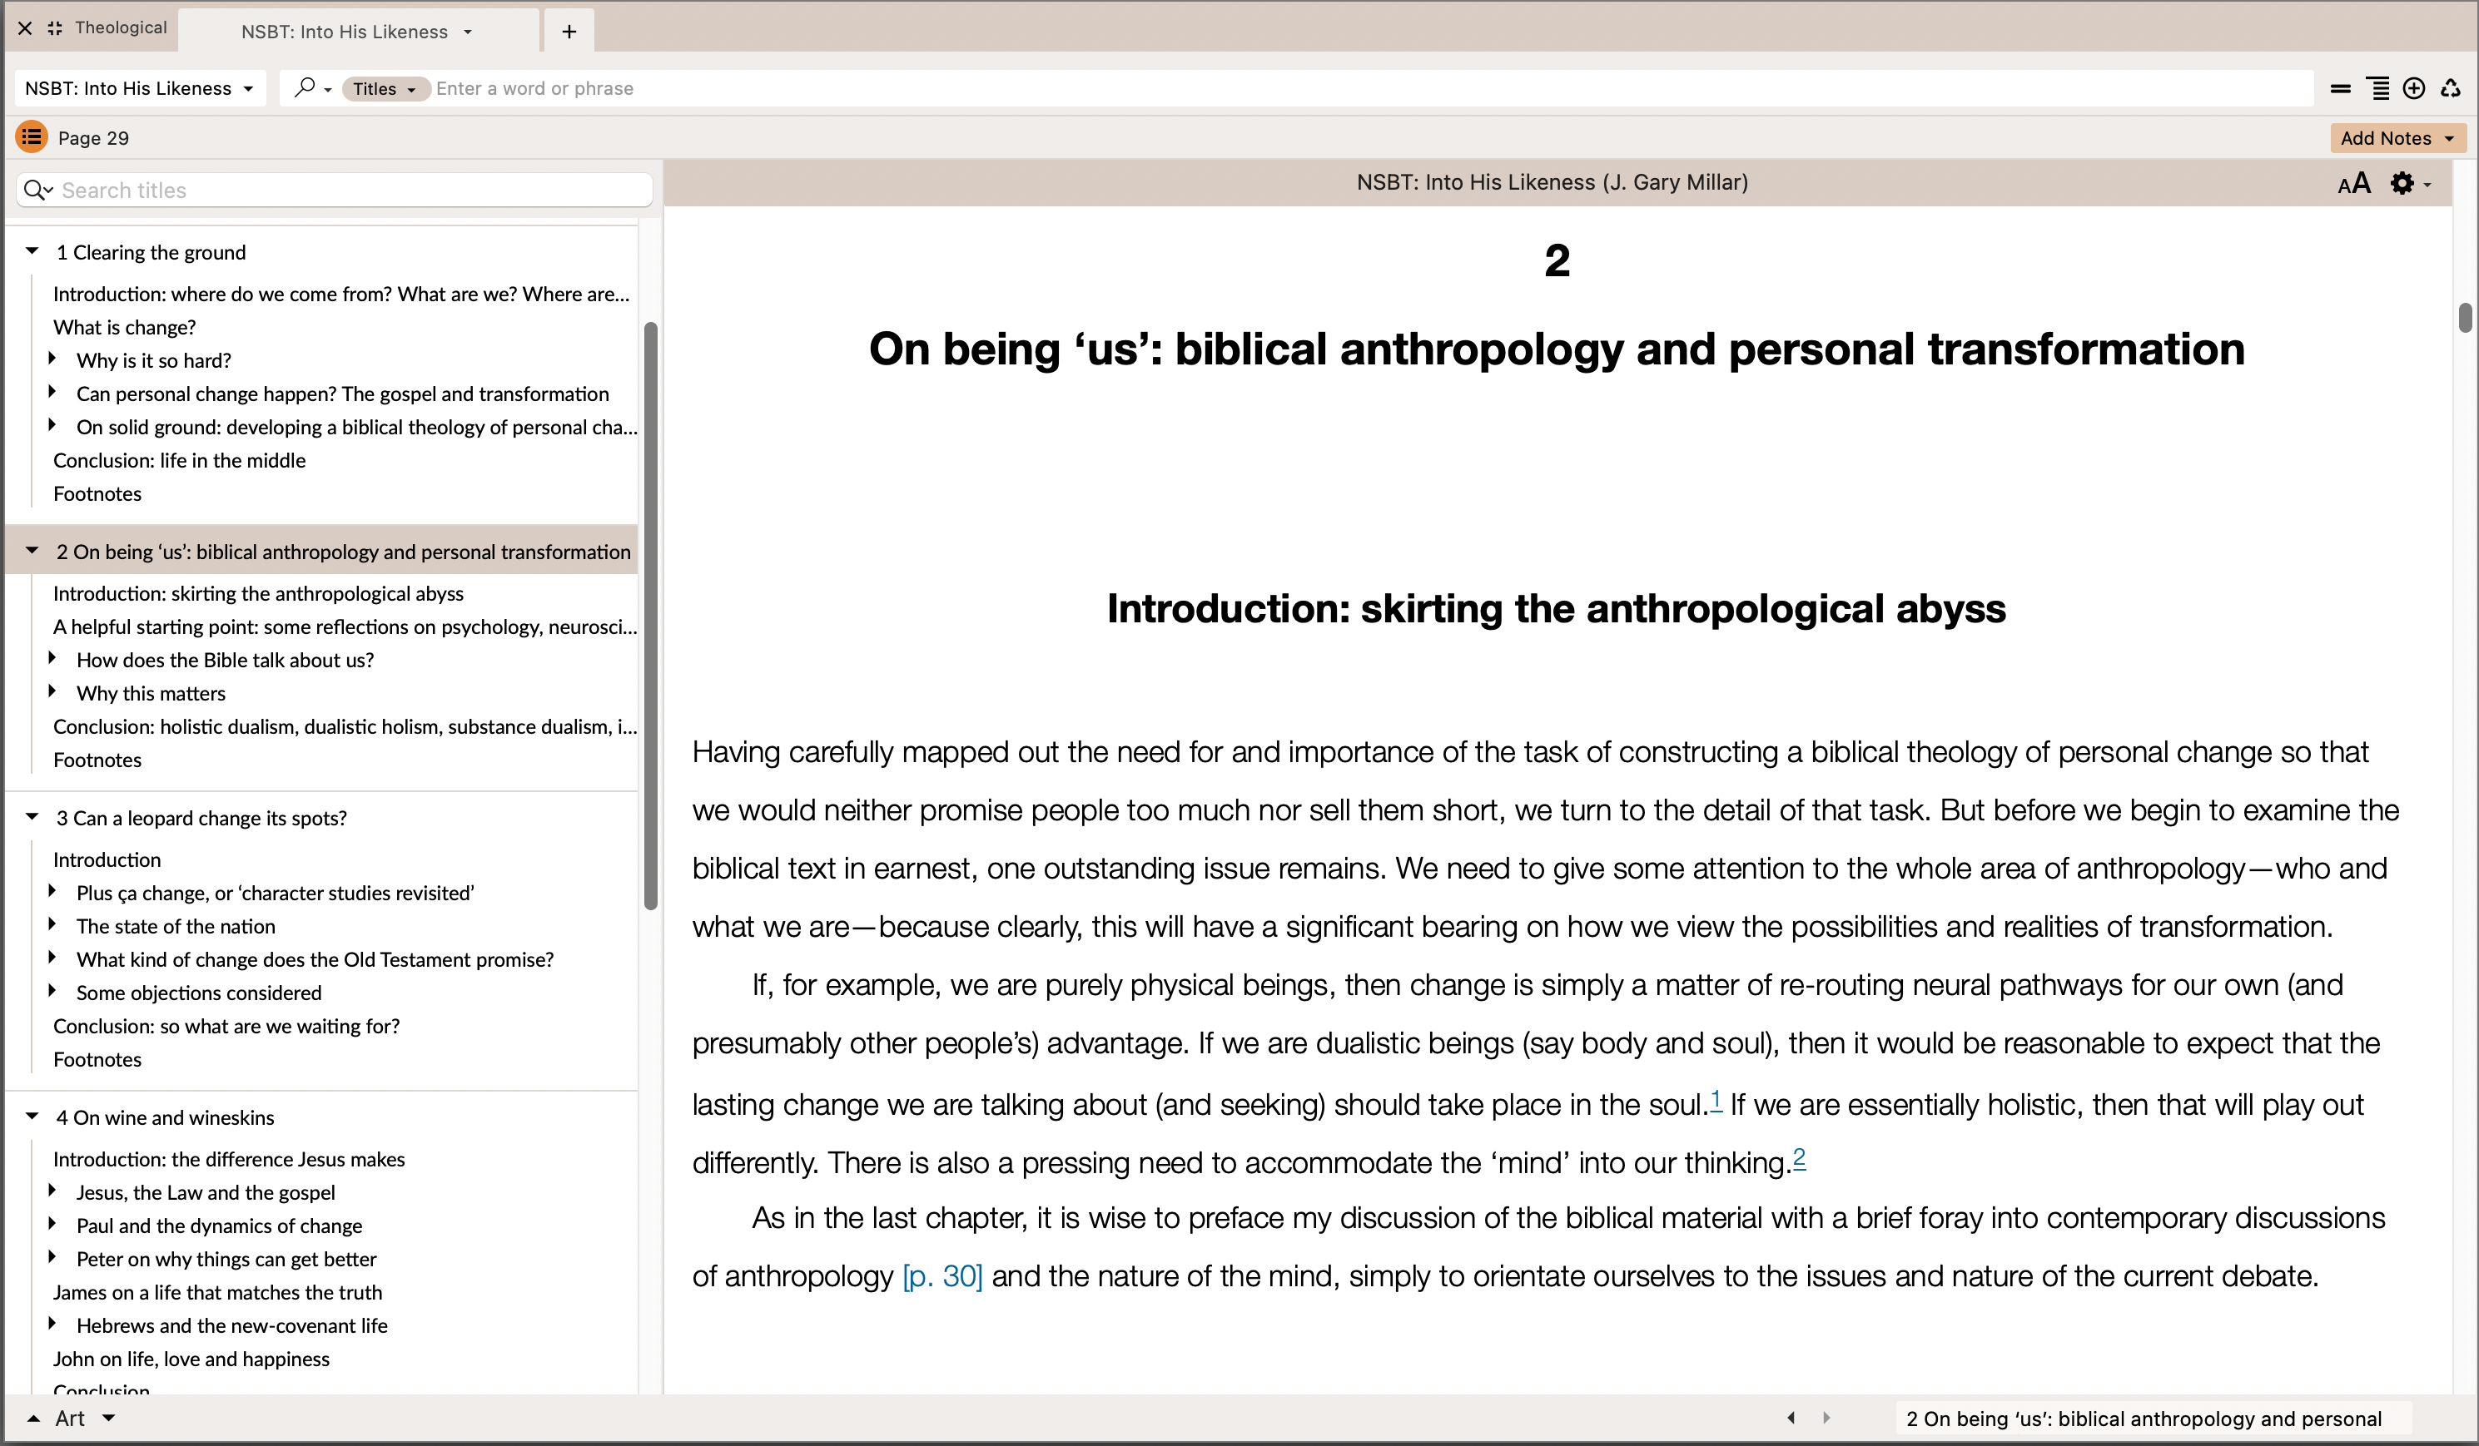The width and height of the screenshot is (2479, 1446).
Task: Select 'What is change?' in contents
Action: click(x=125, y=326)
